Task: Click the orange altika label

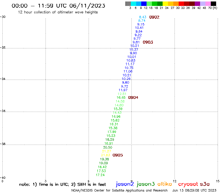Action: pyautogui.click(x=165, y=184)
